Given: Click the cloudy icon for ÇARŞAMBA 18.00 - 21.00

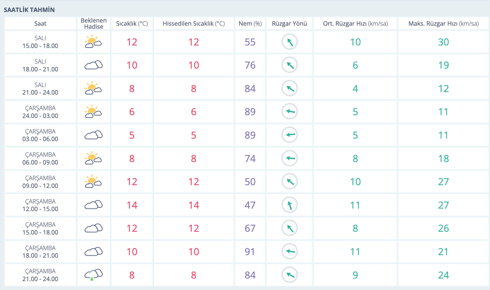Looking at the screenshot, I should pyautogui.click(x=93, y=252).
